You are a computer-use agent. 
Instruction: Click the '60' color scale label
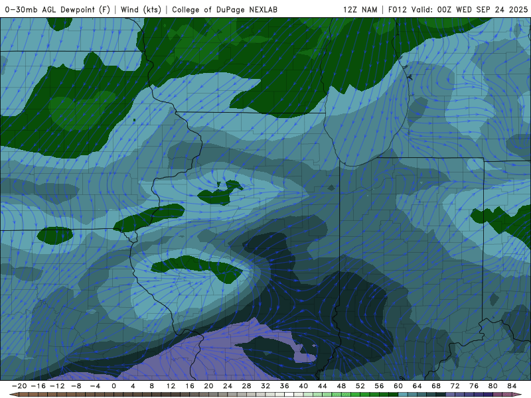coord(398,386)
